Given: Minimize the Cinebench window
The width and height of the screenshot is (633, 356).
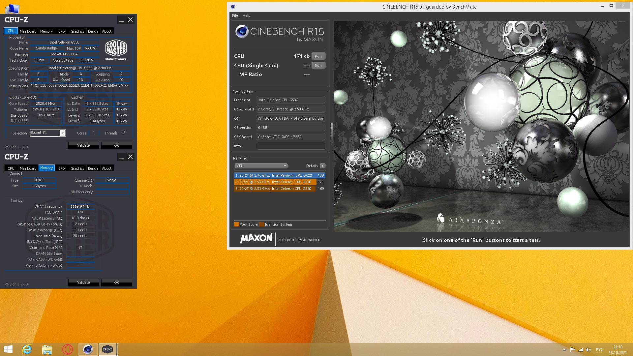Looking at the screenshot, I should pyautogui.click(x=602, y=6).
